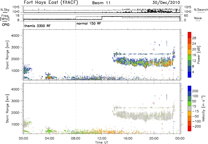Click the gray segment of velocity colorbar
Image resolution: width=208 pixels, height=144 pixels.
[190, 108]
